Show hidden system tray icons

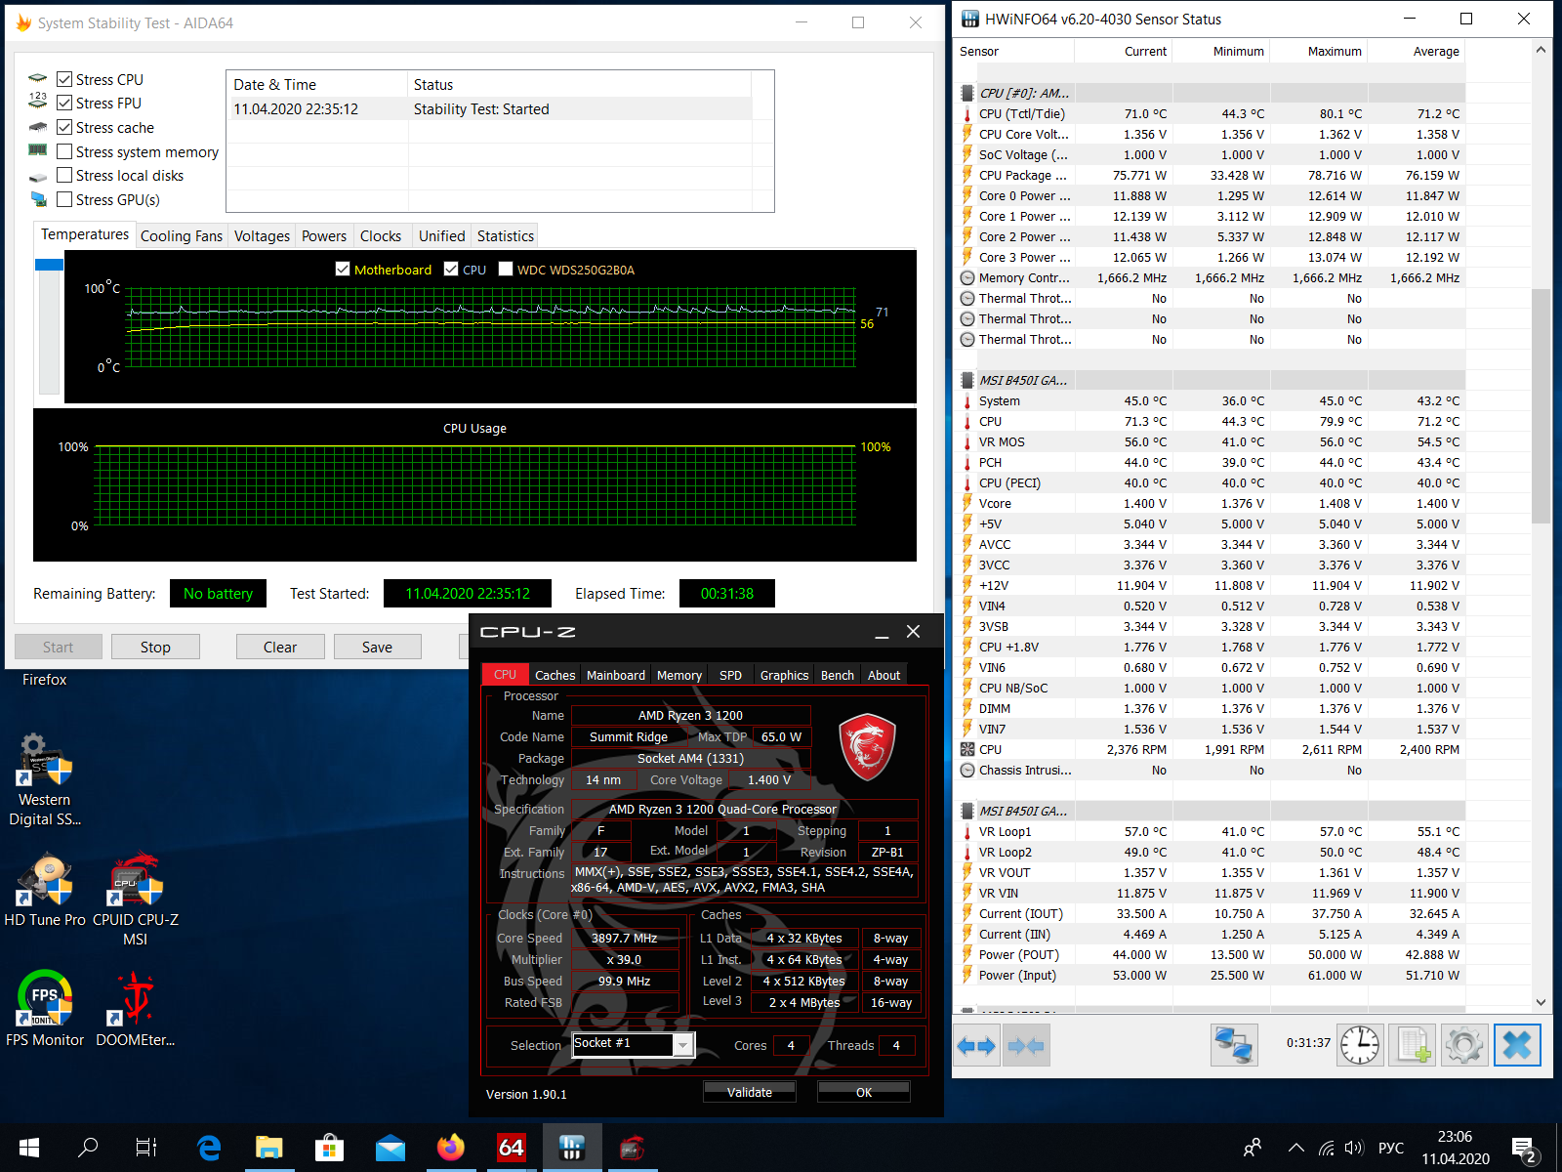click(1295, 1148)
